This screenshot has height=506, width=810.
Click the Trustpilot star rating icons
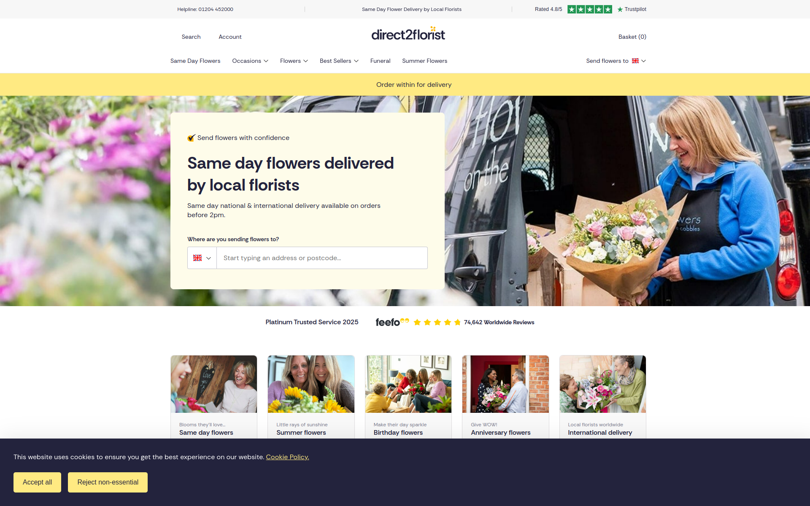589,9
